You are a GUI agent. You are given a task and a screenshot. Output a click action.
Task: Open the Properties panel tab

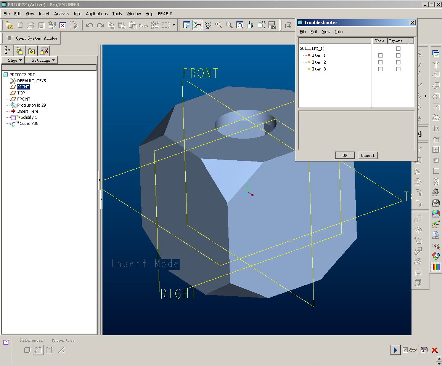pos(63,340)
